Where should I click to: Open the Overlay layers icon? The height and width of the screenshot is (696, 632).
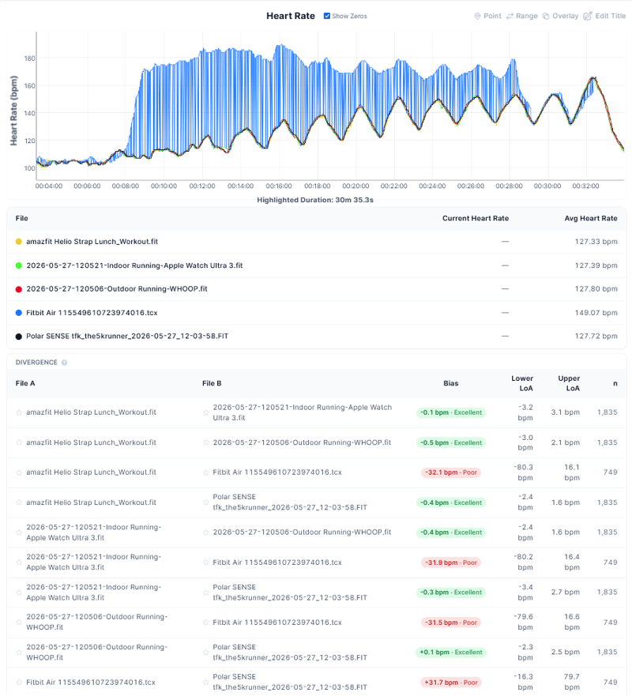(546, 16)
